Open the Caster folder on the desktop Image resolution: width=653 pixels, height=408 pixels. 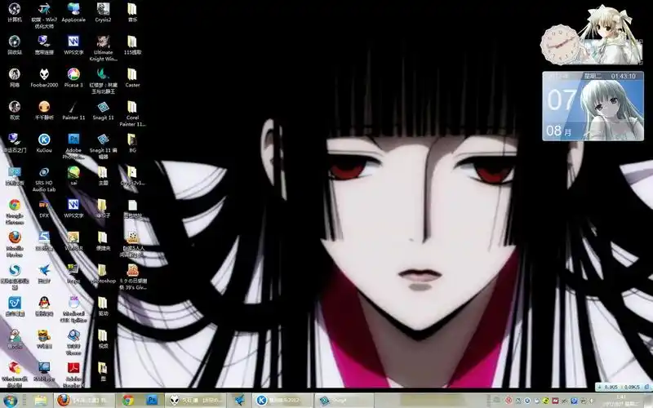[132, 74]
